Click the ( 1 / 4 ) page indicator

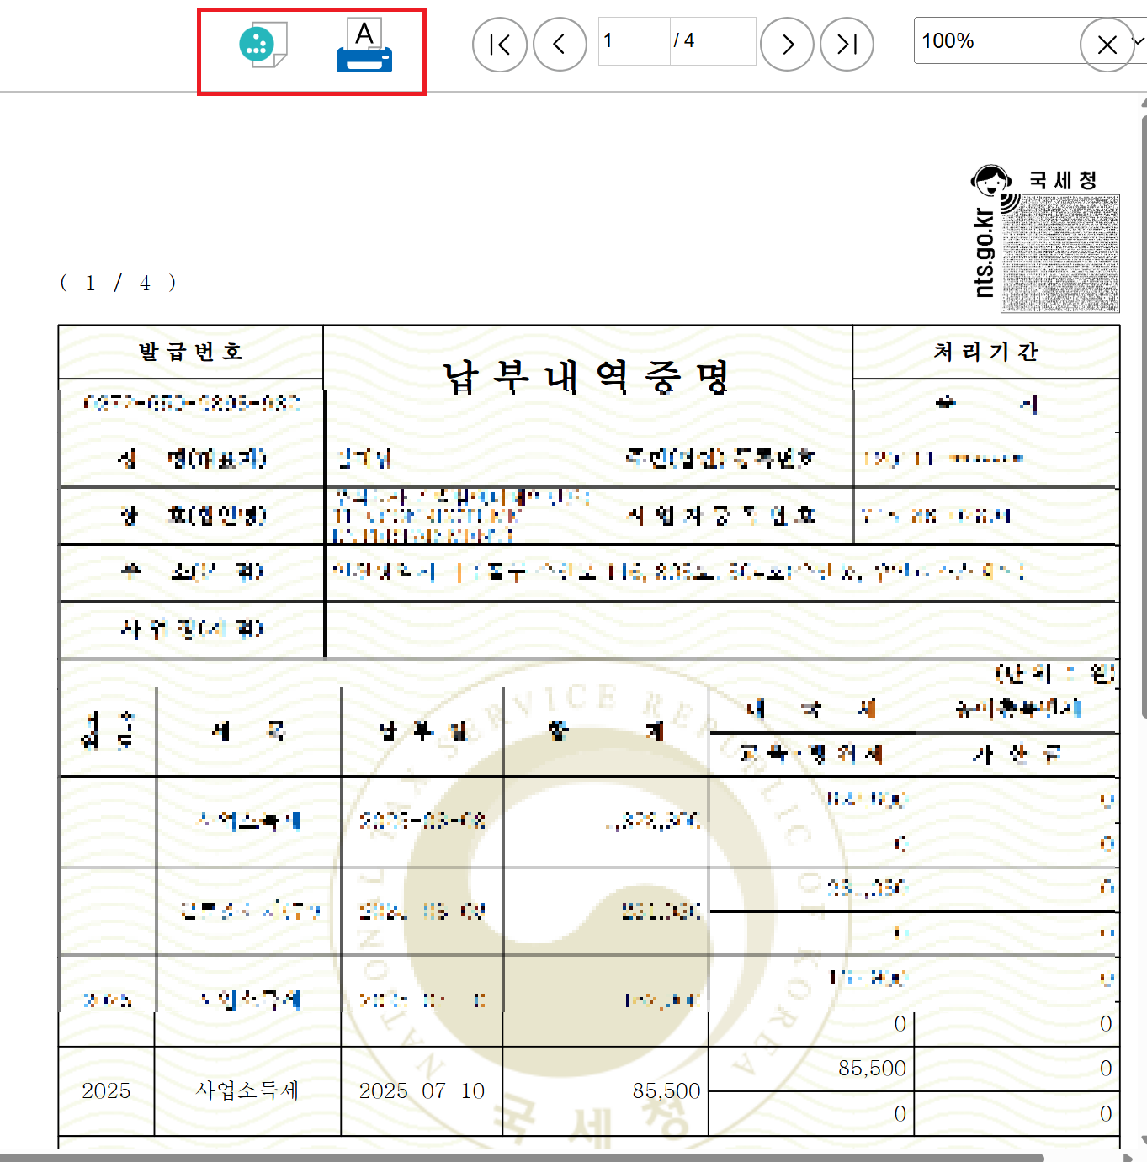coord(118,283)
